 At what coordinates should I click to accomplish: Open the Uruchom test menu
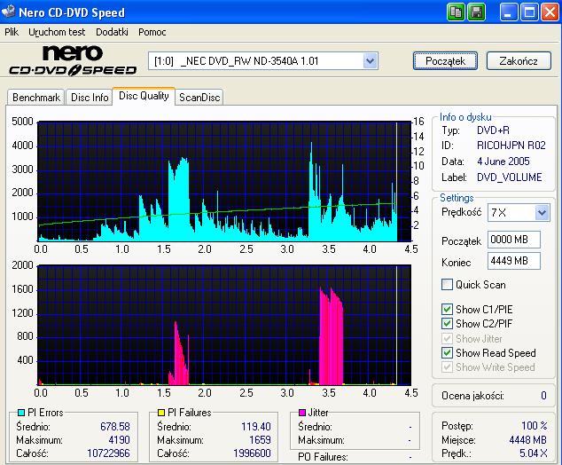pyautogui.click(x=57, y=32)
